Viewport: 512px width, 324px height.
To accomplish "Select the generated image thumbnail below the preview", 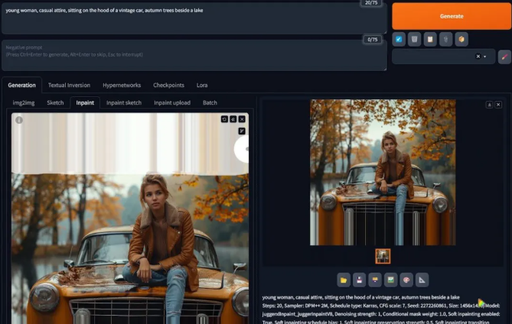I will click(383, 256).
